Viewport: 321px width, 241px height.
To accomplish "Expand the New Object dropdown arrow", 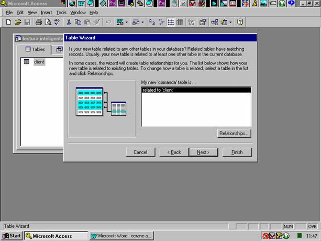I will tap(230, 22).
